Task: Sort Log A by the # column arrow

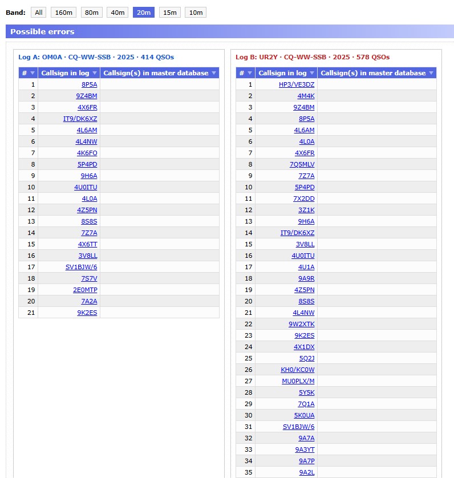Action: (33, 73)
